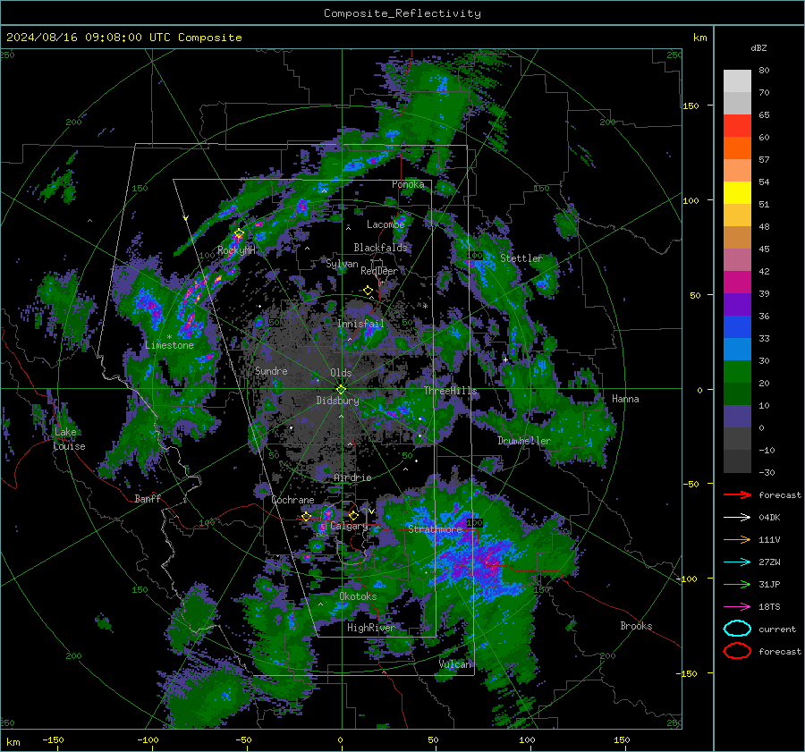This screenshot has height=752, width=805.
Task: Select the lightest gray 70-80 dBZ swatch
Action: (x=737, y=81)
